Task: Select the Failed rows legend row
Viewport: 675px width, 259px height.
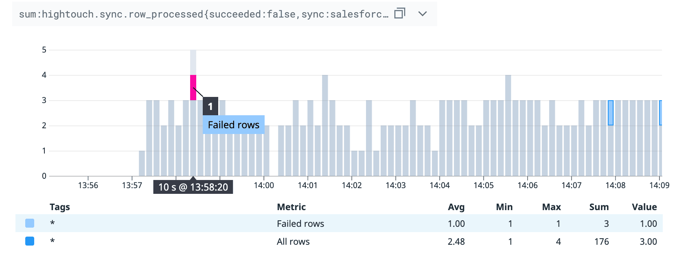Action: 300,224
